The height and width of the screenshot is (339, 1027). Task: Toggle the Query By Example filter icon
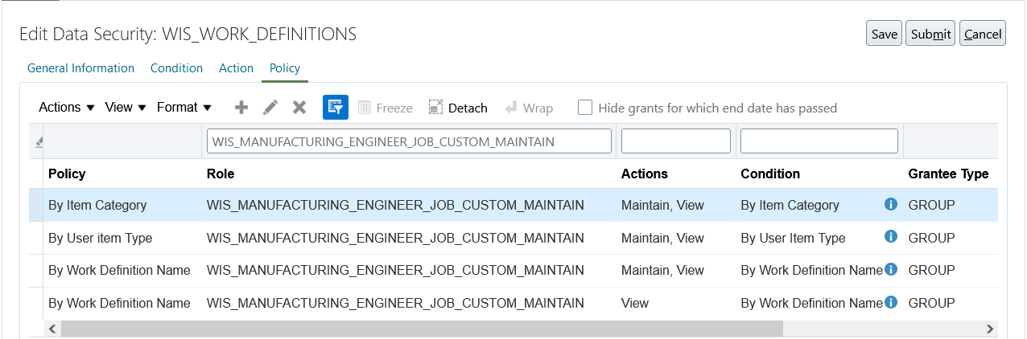(335, 108)
